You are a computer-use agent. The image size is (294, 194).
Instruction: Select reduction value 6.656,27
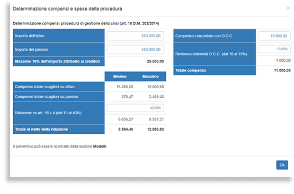point(126,119)
